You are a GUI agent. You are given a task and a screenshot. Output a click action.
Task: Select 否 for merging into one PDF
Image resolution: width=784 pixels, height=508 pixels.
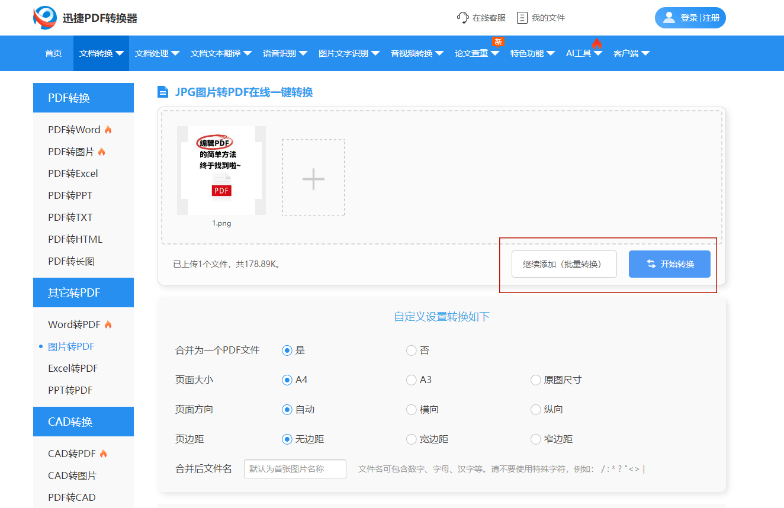point(412,351)
